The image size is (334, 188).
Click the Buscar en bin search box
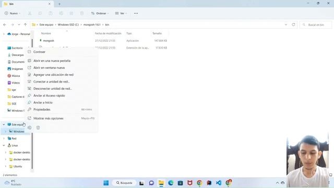(x=316, y=25)
